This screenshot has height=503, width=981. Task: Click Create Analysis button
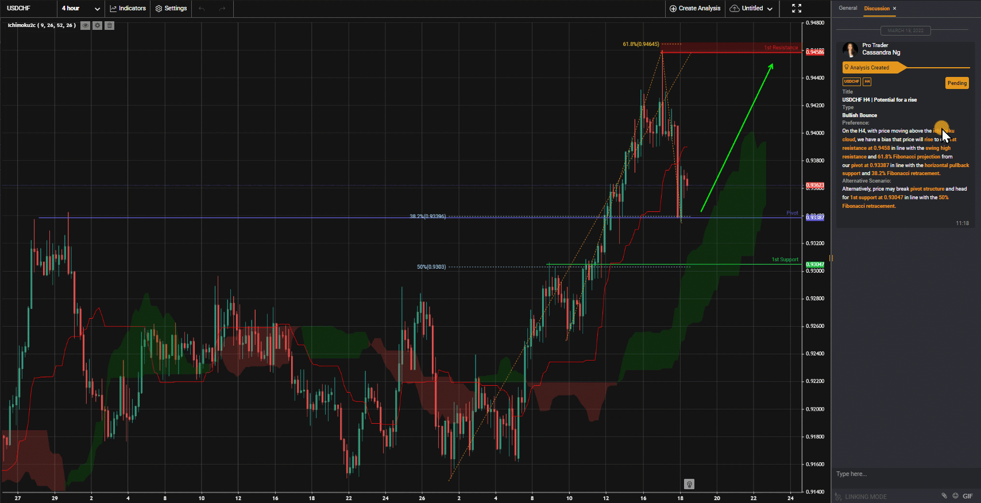click(x=695, y=8)
